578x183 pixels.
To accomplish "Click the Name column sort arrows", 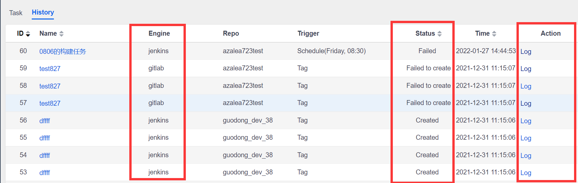I will pos(62,34).
